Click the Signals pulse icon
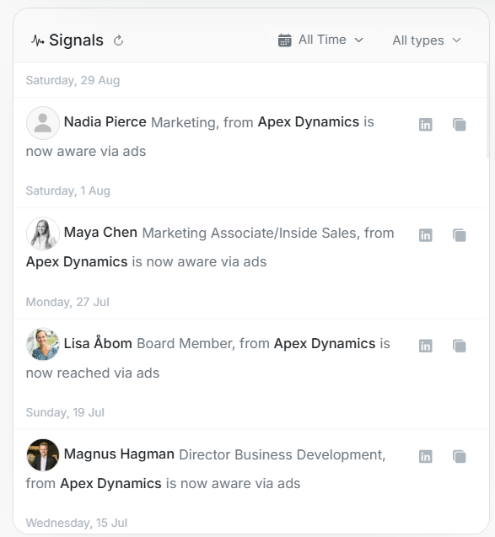The image size is (495, 537). coord(38,40)
